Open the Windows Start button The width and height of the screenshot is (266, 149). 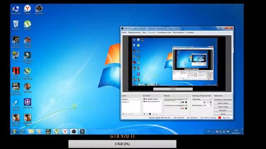(14, 132)
